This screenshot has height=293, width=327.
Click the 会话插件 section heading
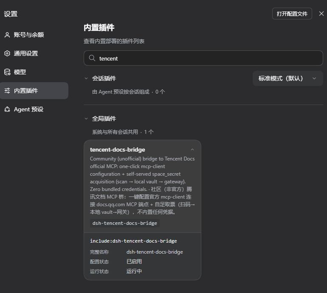(104, 78)
